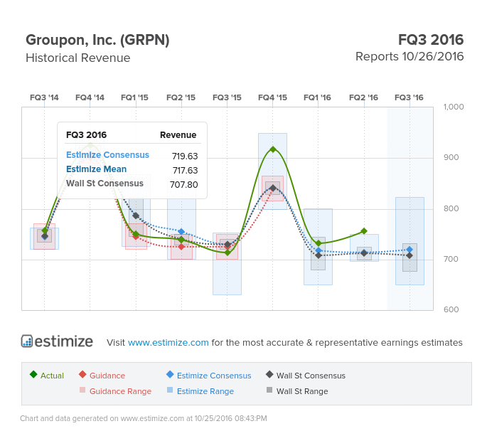This screenshot has width=487, height=441.
Task: Click the FQ4 '15 actual green data point
Action: point(273,149)
